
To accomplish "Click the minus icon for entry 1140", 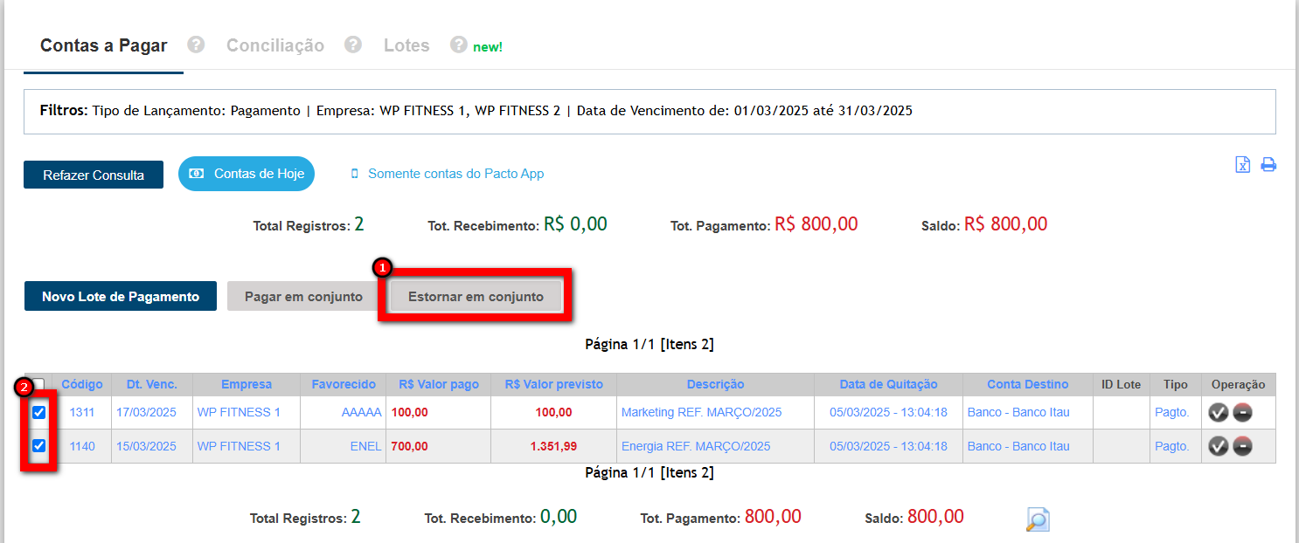I will [x=1242, y=446].
